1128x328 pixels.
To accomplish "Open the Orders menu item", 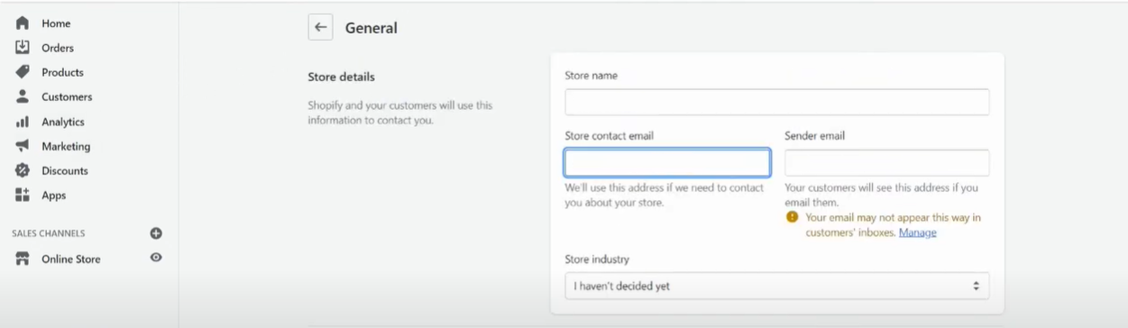I will tap(58, 48).
